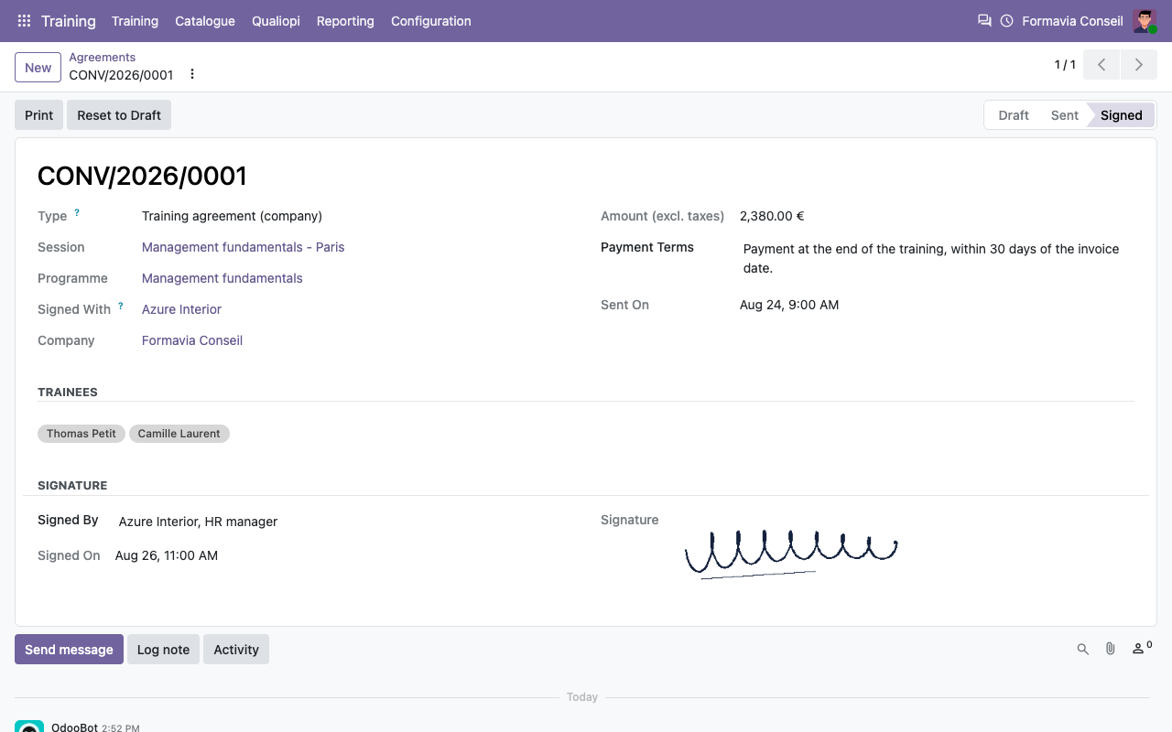
Task: Click the user avatar picture
Action: pyautogui.click(x=1145, y=21)
